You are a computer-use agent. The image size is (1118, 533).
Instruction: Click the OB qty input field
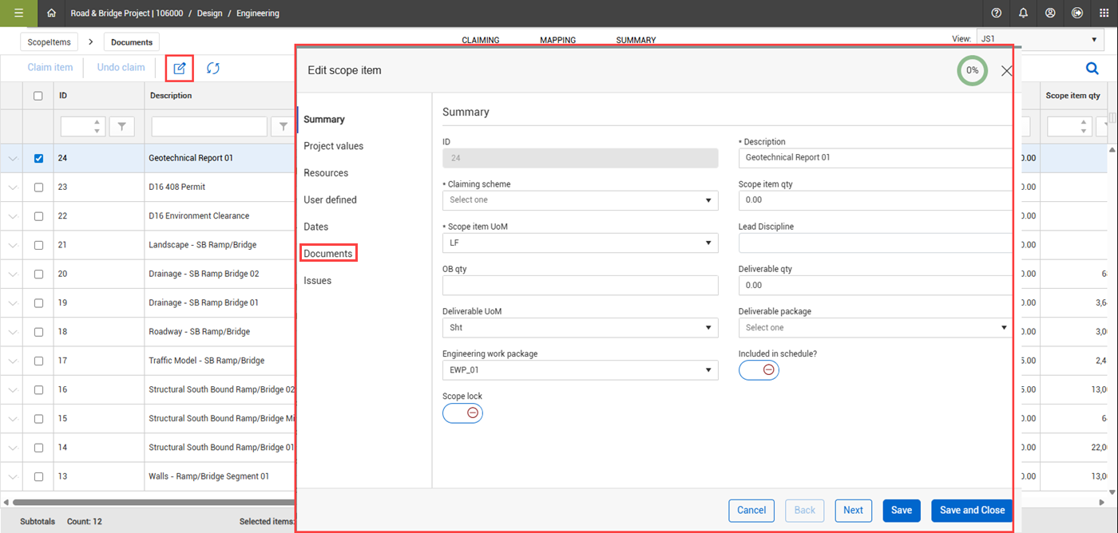coord(580,286)
